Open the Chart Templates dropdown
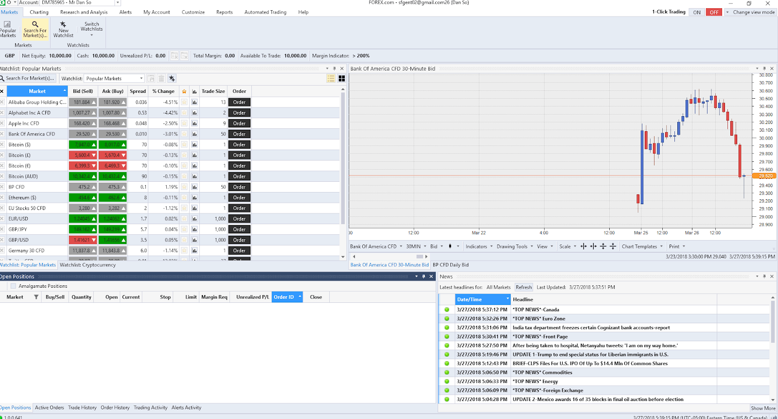778x419 pixels. pos(642,246)
